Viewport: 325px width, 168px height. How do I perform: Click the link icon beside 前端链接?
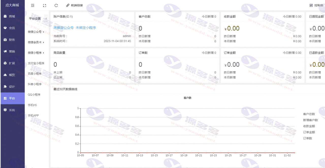68,5
